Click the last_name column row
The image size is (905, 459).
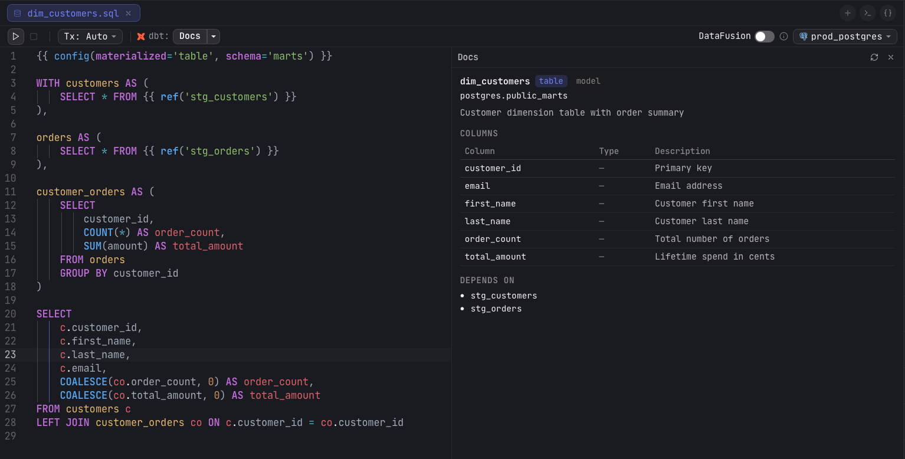click(x=677, y=221)
